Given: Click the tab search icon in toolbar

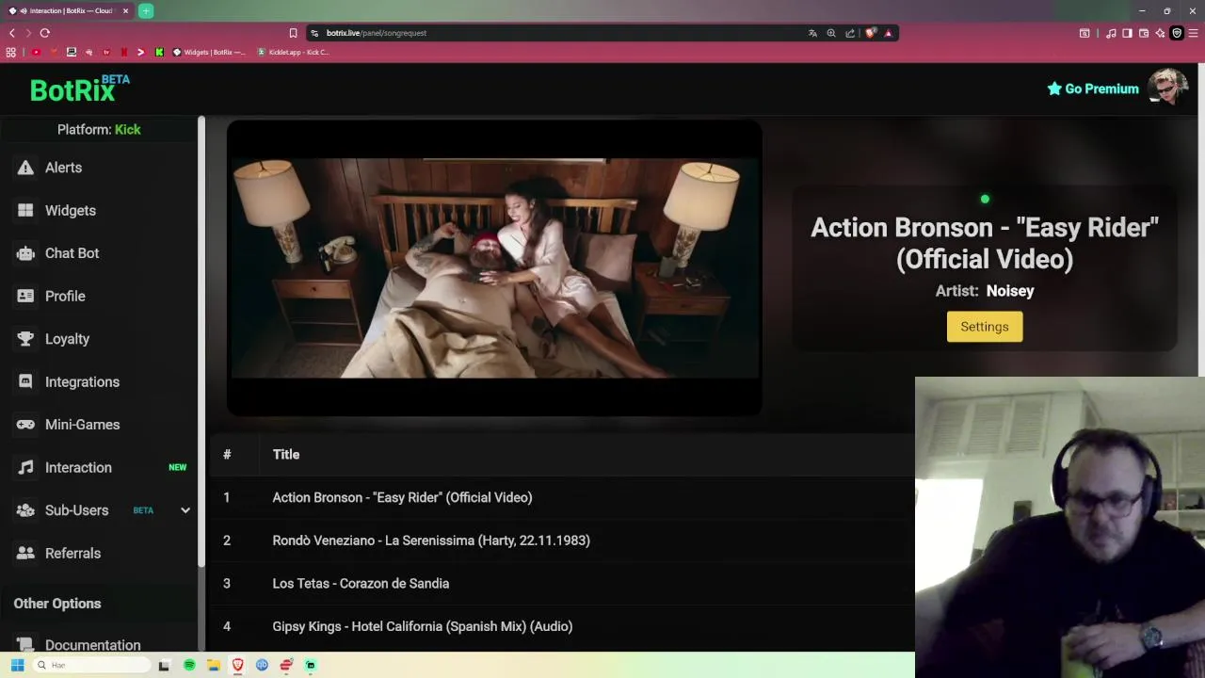Looking at the screenshot, I should pyautogui.click(x=1084, y=33).
